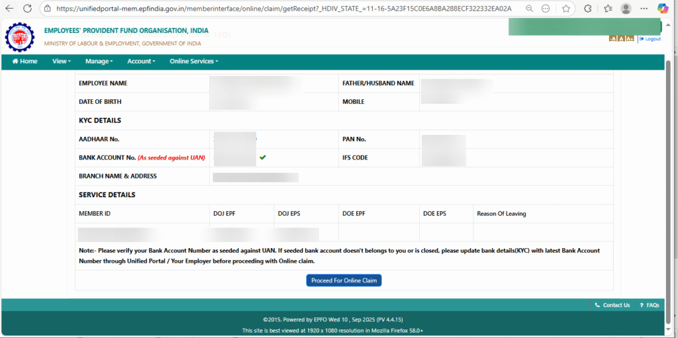Click the DOJ EPF column header
Viewport: 678px width, 338px height.
pos(224,214)
